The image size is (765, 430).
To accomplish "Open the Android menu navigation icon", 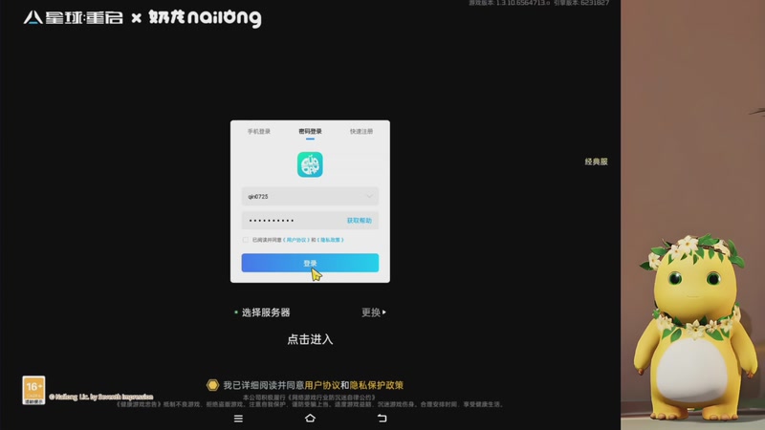I will 238,419.
